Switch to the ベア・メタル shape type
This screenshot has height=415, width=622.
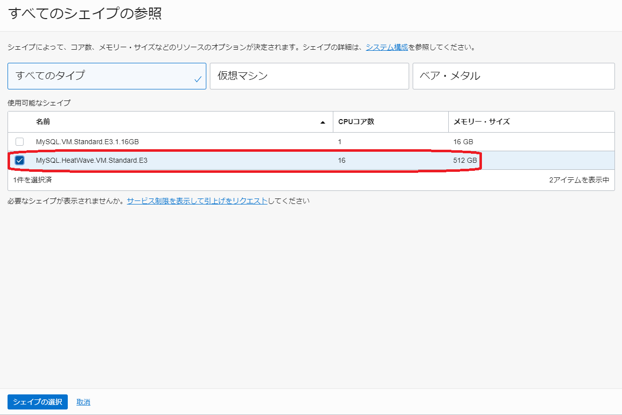click(513, 76)
